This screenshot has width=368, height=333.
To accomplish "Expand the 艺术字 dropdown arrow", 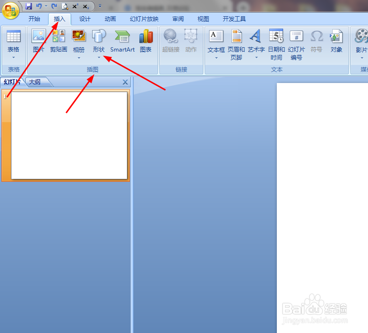I will click(x=256, y=57).
